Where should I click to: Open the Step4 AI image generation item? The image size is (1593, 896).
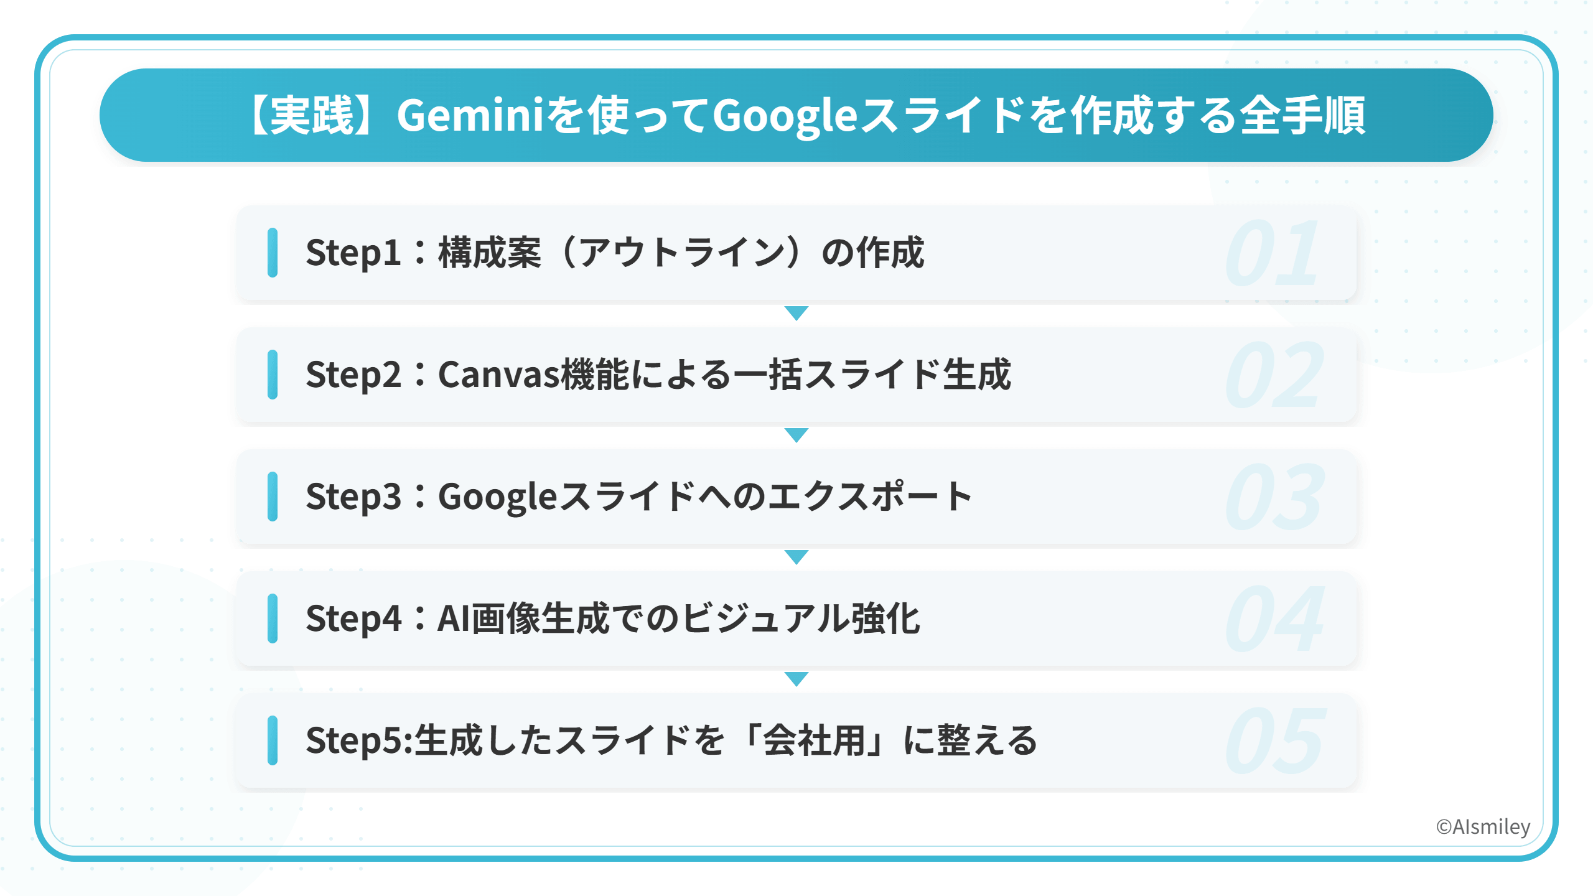[x=612, y=618]
